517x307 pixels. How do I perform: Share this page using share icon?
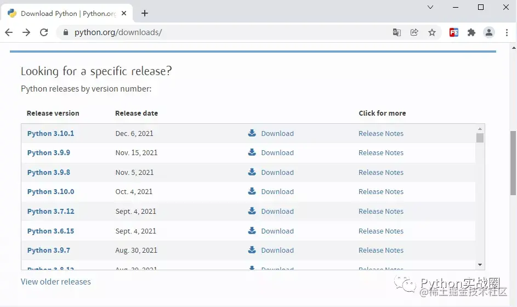pos(414,32)
